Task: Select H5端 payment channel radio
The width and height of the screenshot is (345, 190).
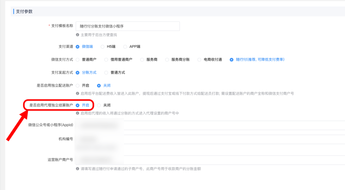Action: tap(102, 46)
